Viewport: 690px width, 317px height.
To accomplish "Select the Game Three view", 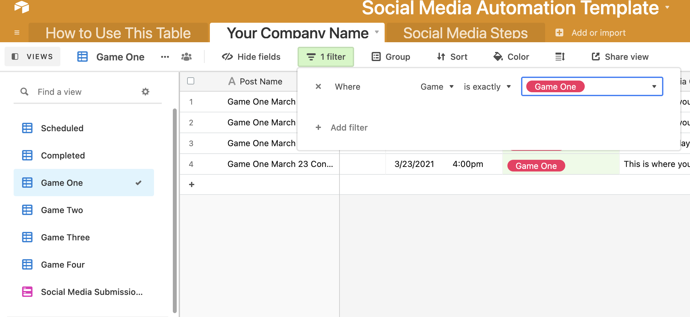I will coord(84,237).
